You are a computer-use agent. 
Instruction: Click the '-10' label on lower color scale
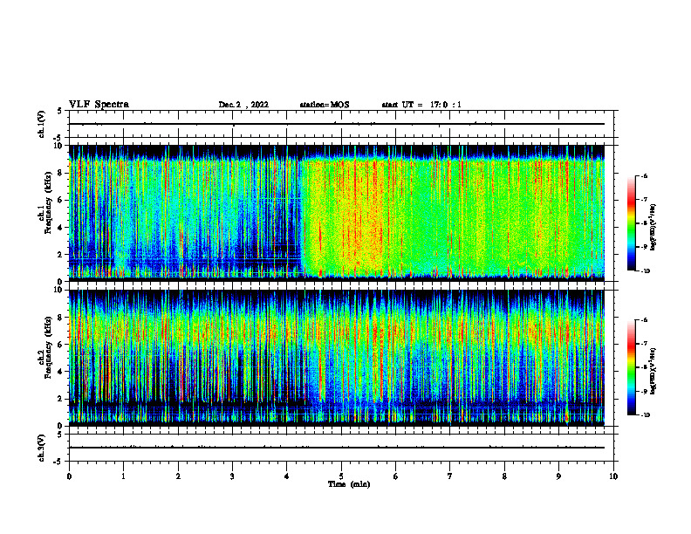[645, 415]
